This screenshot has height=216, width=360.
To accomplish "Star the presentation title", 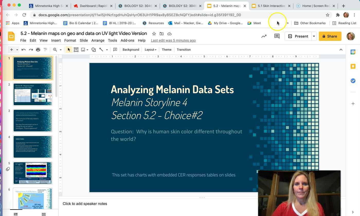I will [x=154, y=33].
